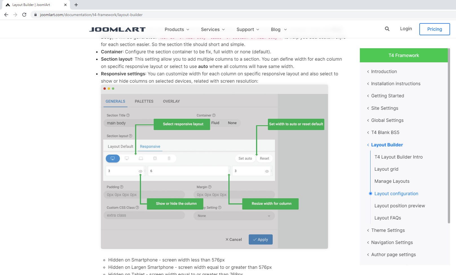Open the Layout FAQs page
This screenshot has height=275, width=456.
(x=388, y=218)
